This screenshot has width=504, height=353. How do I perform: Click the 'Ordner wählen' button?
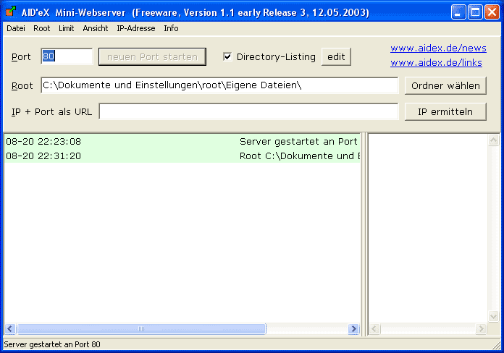click(445, 86)
